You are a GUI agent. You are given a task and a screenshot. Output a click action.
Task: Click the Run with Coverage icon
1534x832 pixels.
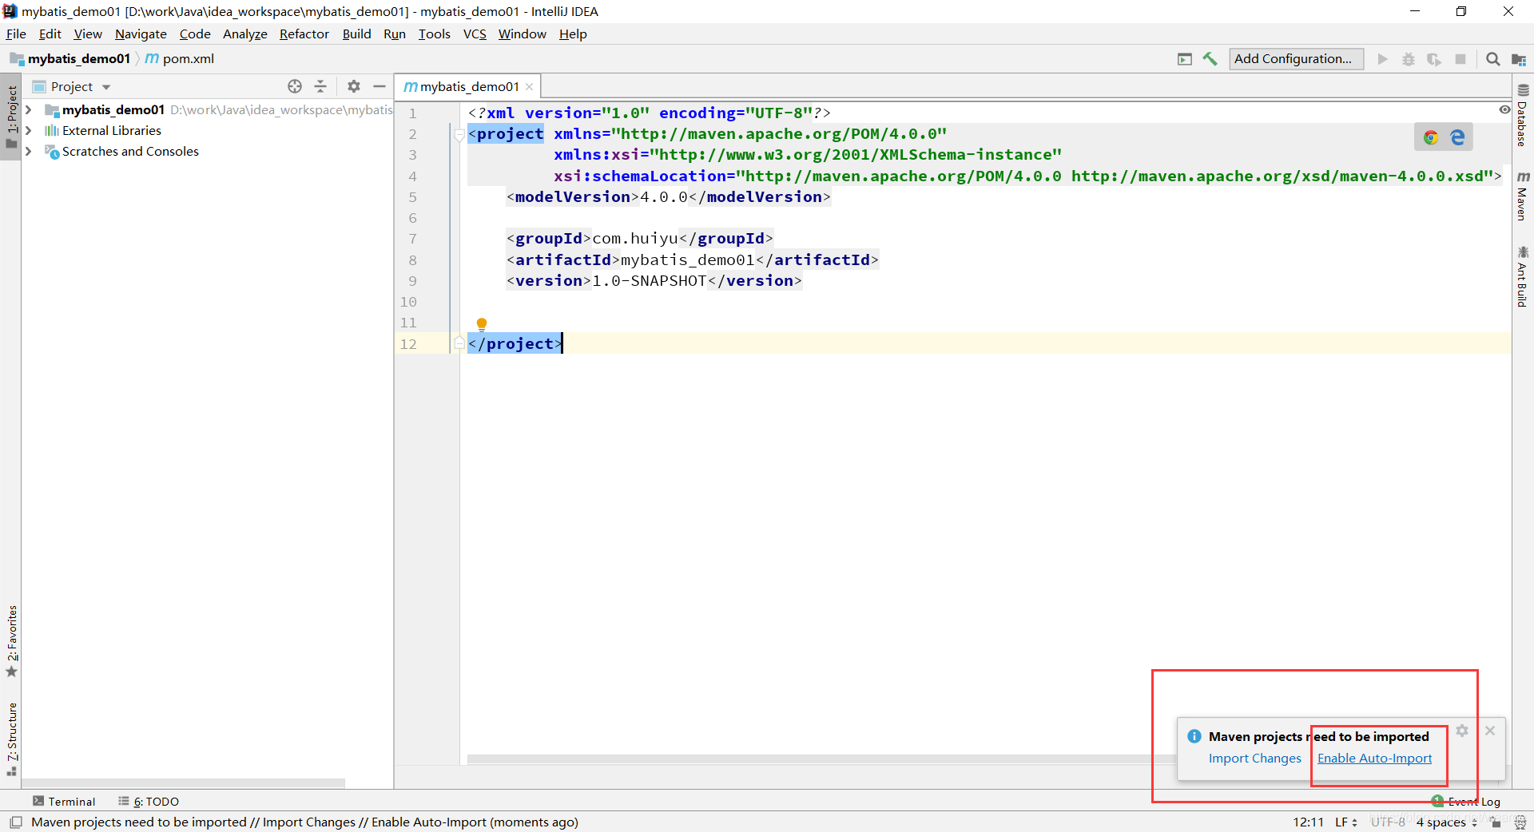coord(1434,59)
